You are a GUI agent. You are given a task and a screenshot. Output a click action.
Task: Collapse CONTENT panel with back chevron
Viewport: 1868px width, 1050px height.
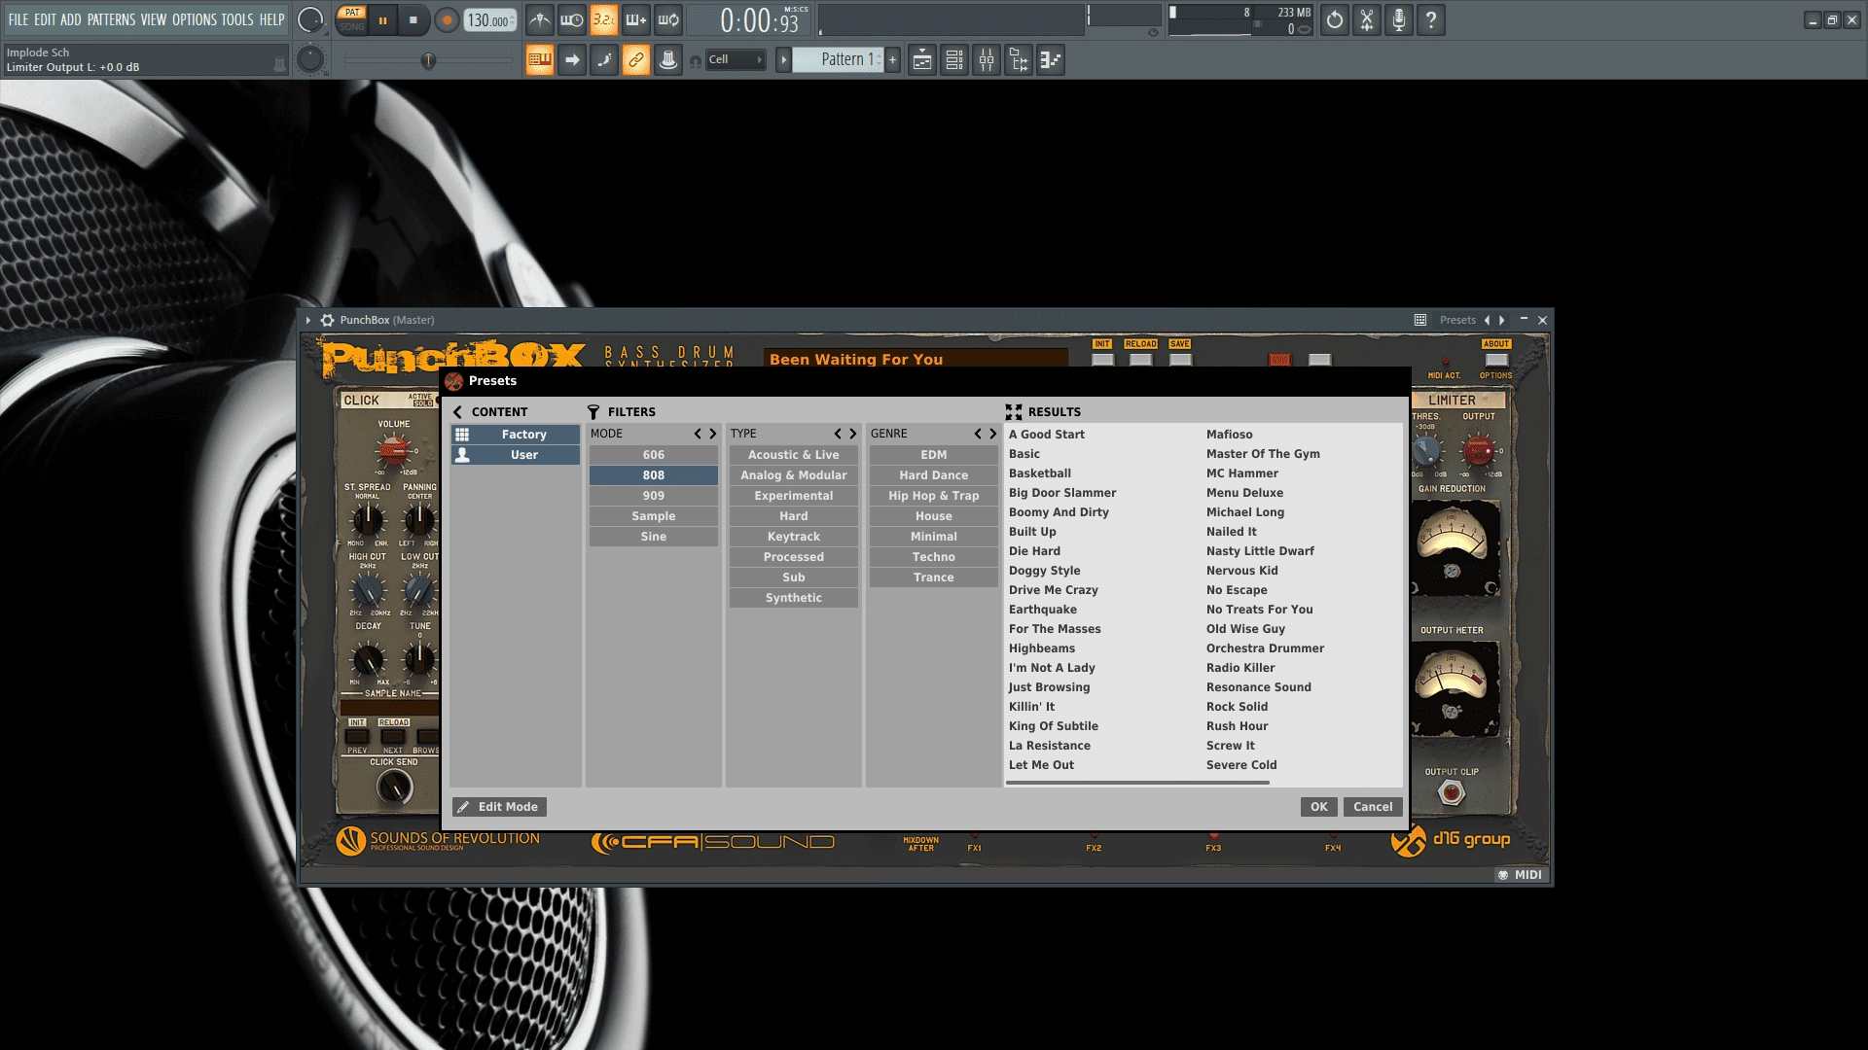click(458, 412)
